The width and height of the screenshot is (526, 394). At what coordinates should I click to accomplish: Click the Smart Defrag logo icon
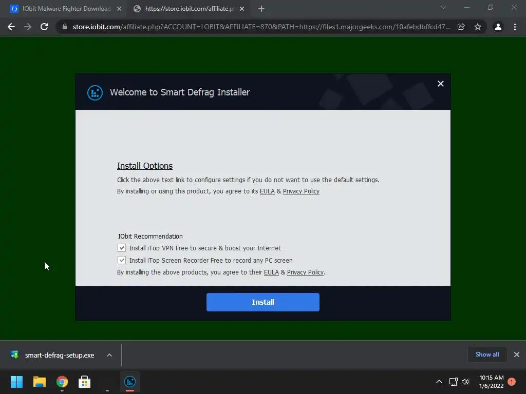click(x=95, y=92)
